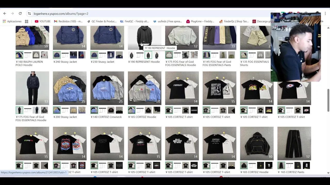Screen dimensions: 330x185
Task: Open the black ¥165 CORTEIZ Hoodie with 10 photos
Action: click(x=257, y=143)
